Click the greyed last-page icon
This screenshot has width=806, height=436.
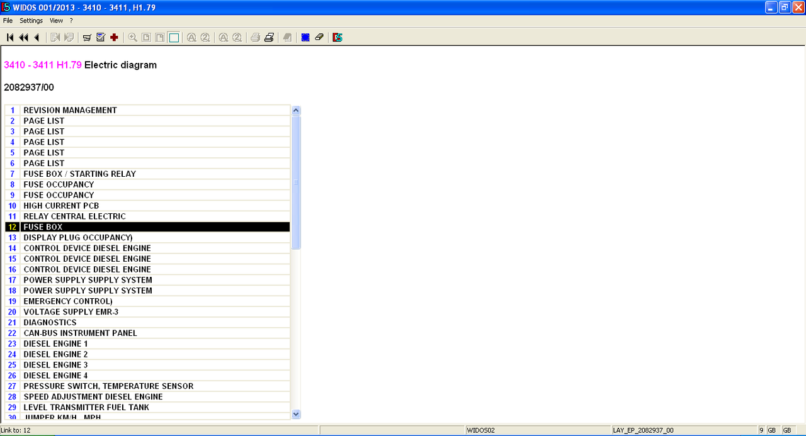click(69, 38)
